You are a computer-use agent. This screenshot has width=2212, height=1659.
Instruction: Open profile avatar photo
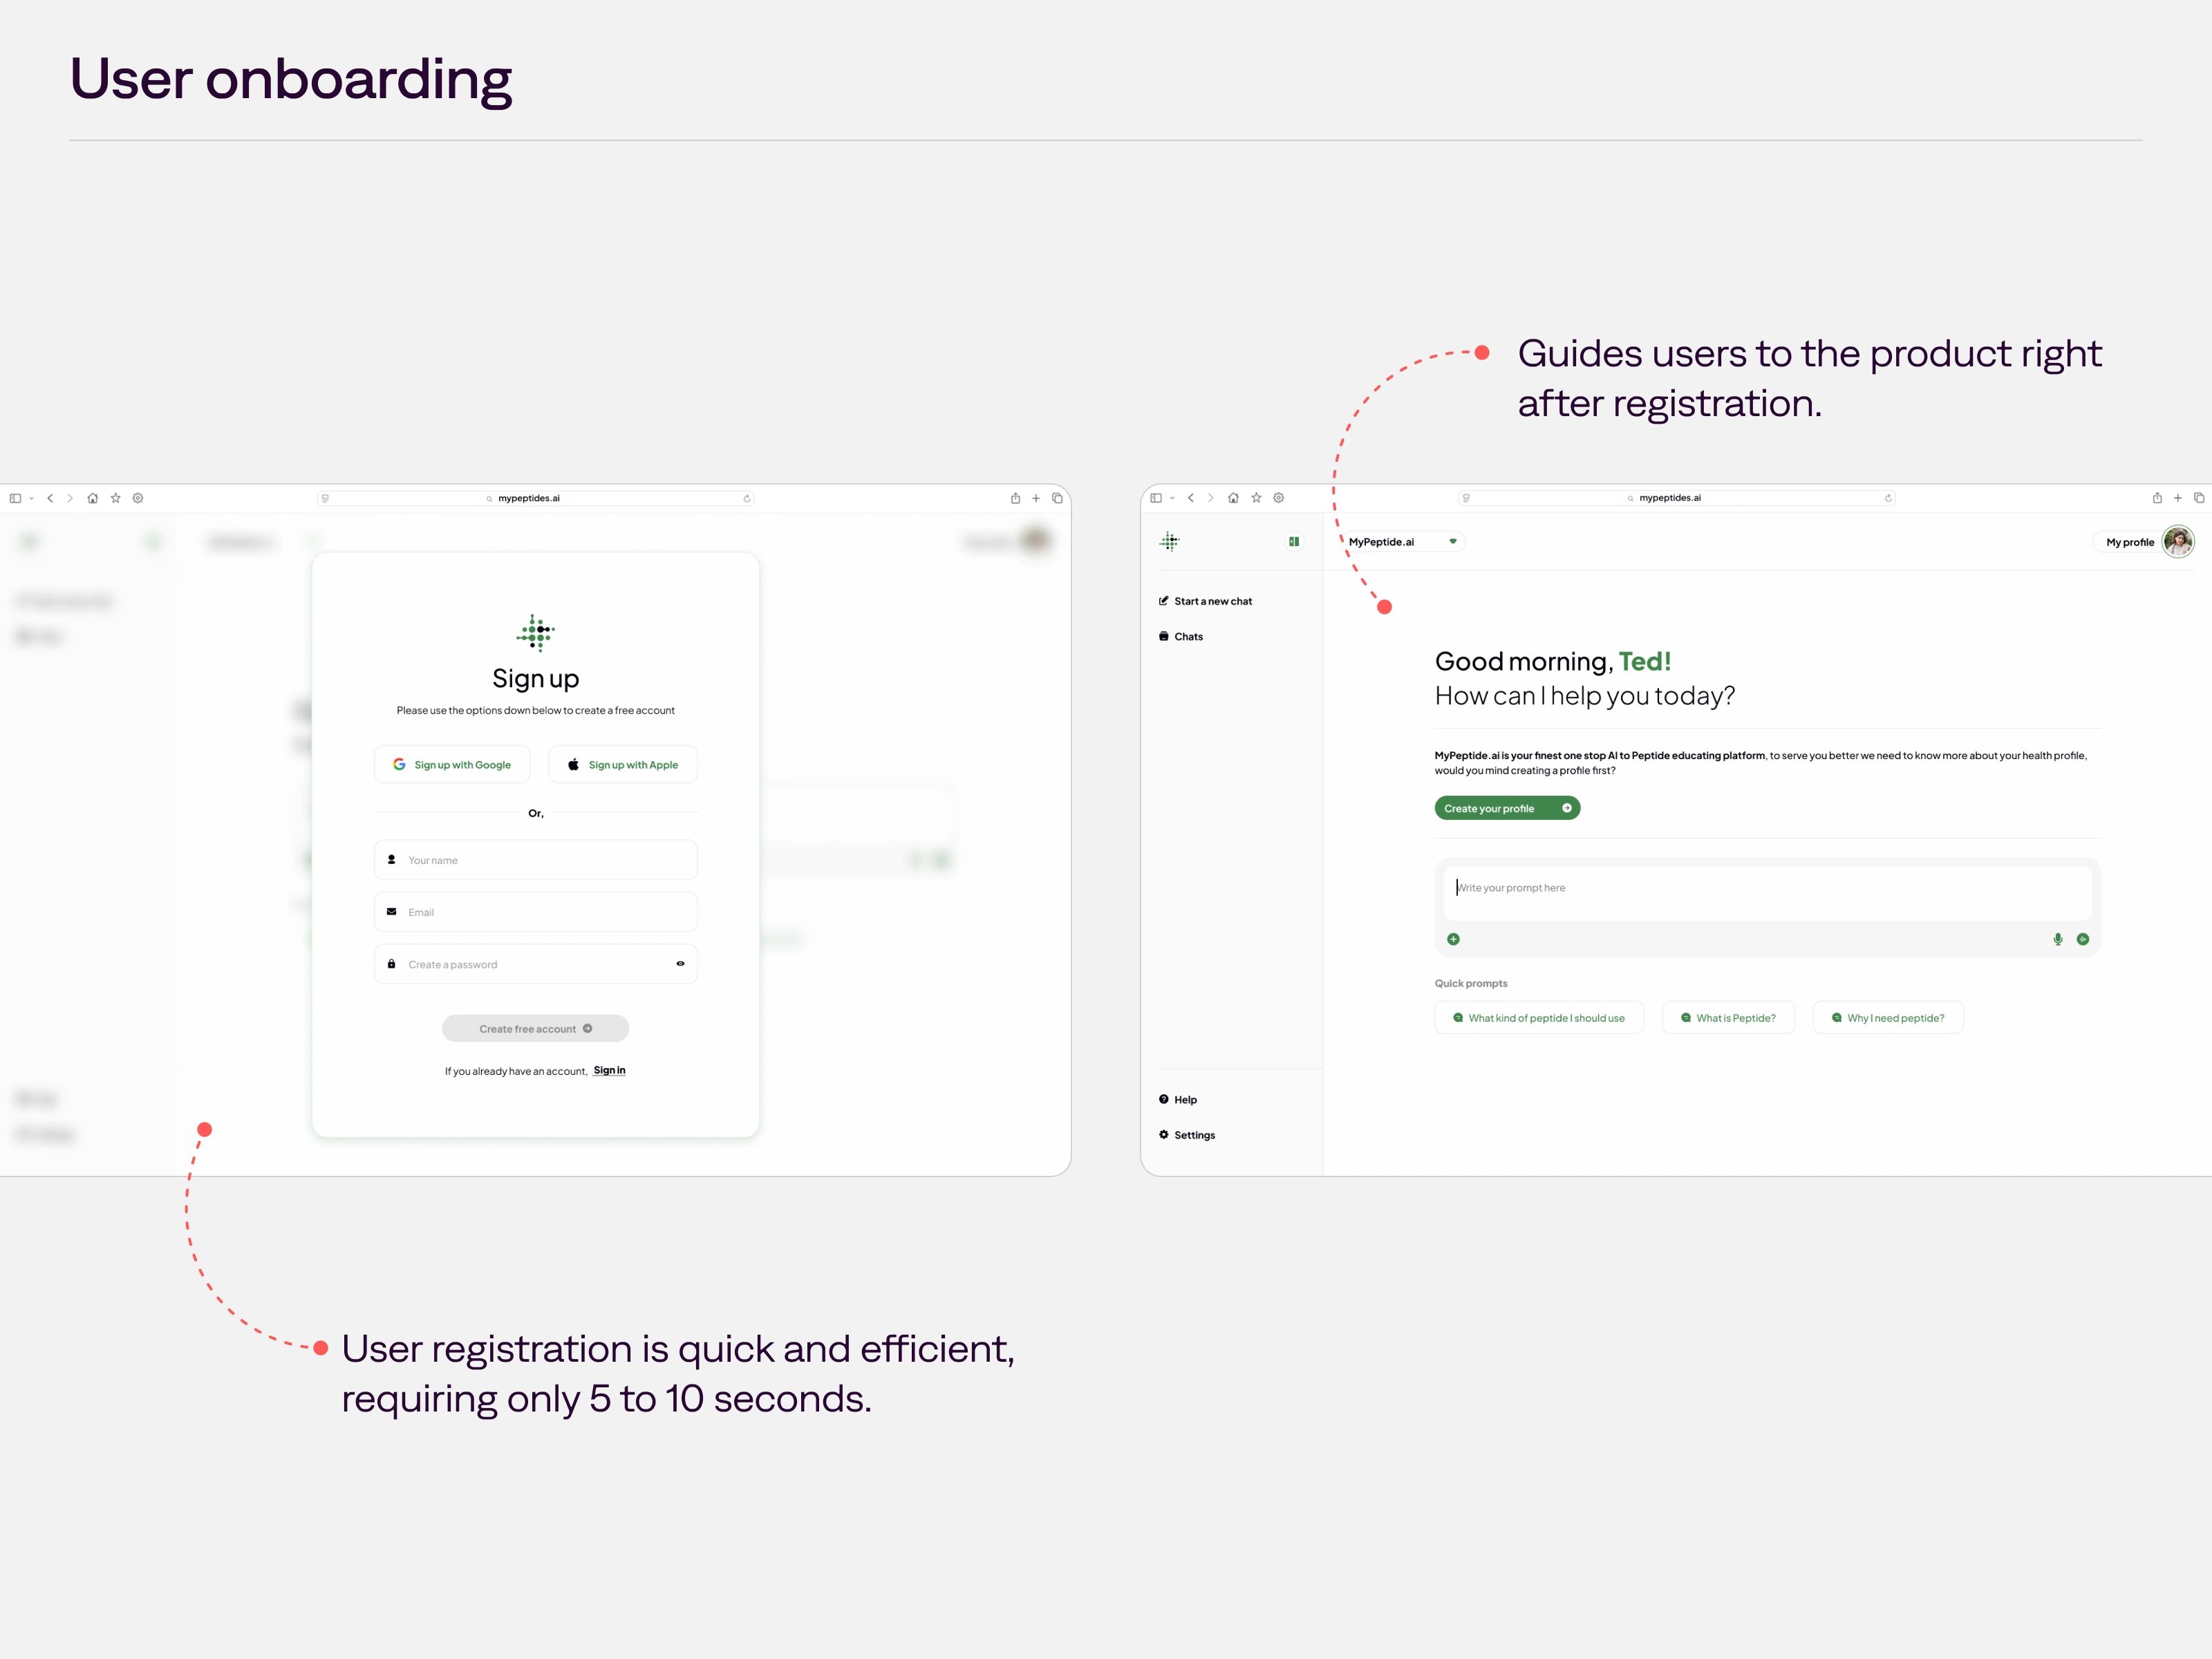click(x=2177, y=542)
